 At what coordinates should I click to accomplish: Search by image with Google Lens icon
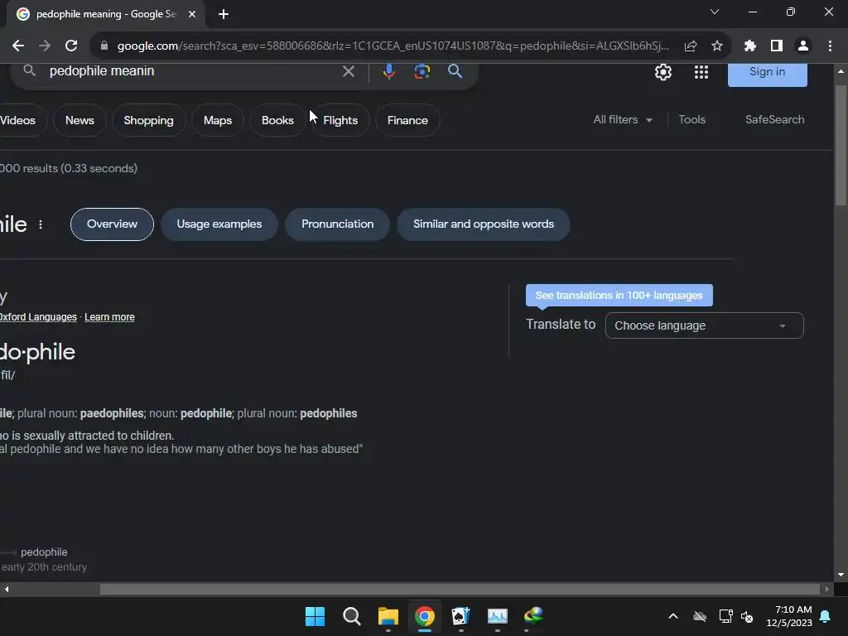tap(422, 71)
